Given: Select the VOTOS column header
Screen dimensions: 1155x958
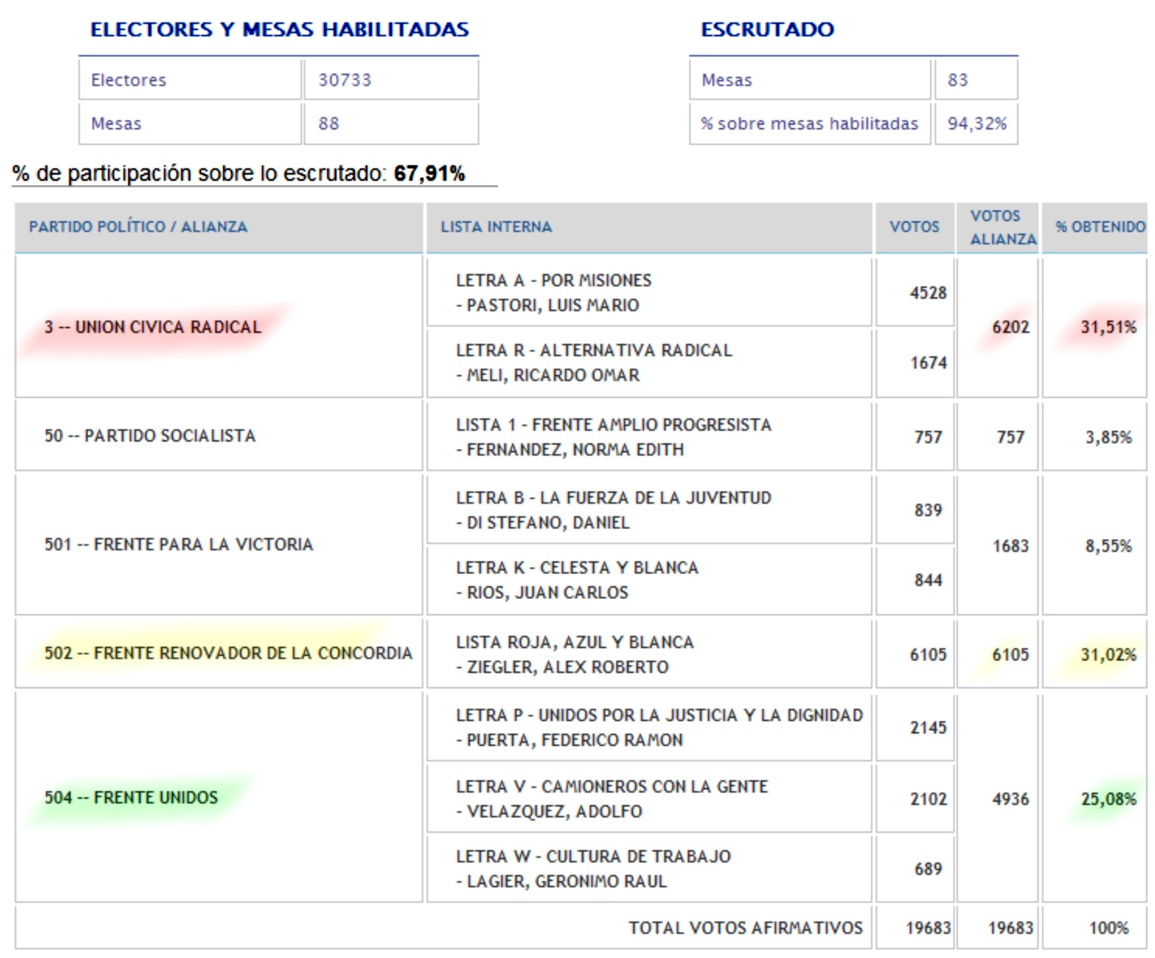Looking at the screenshot, I should [914, 227].
